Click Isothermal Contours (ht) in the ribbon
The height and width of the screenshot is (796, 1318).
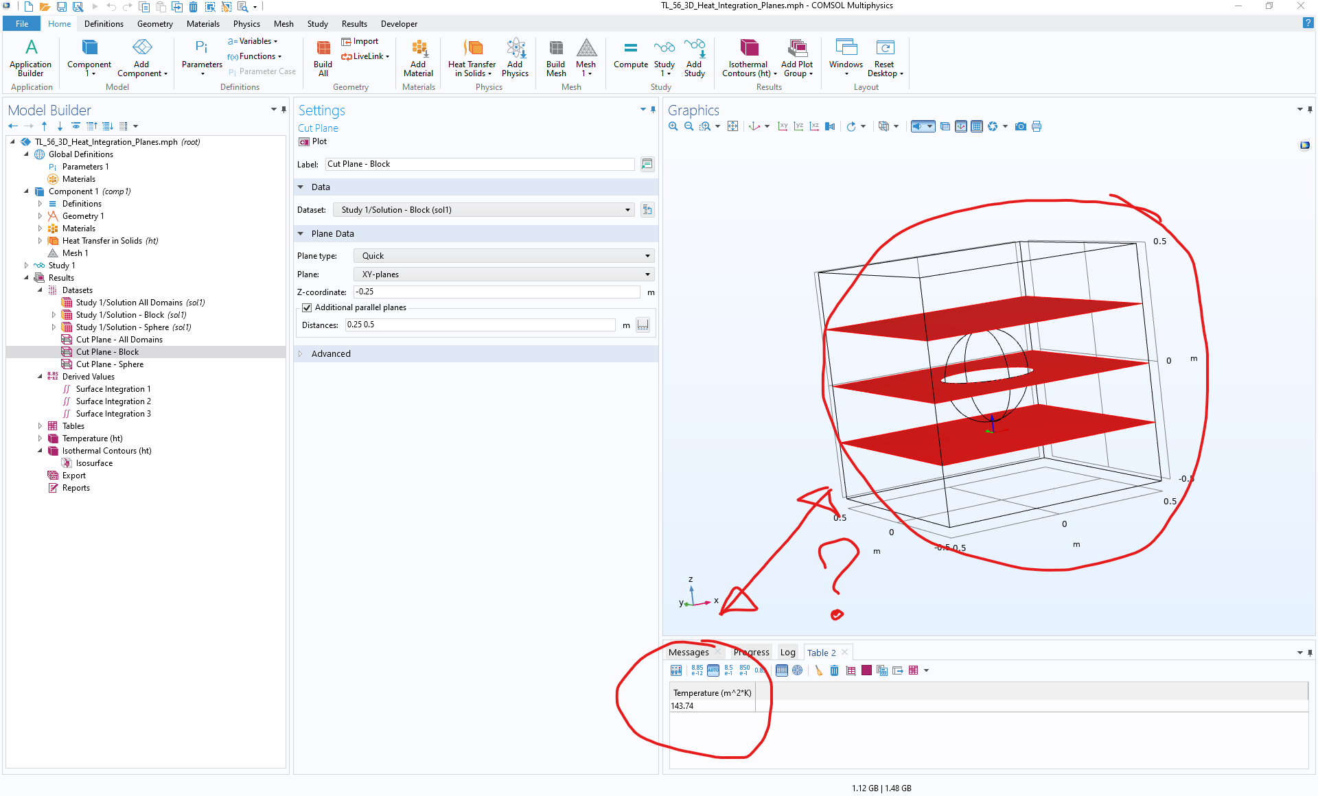[x=749, y=58]
